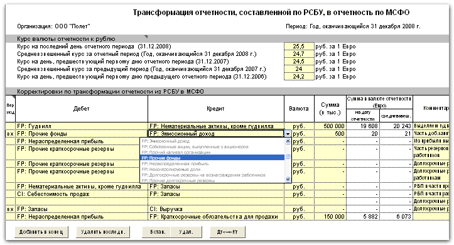Select credit cell 'CI: Выручка'
Viewport: 454px width, 245px height.
(x=216, y=209)
